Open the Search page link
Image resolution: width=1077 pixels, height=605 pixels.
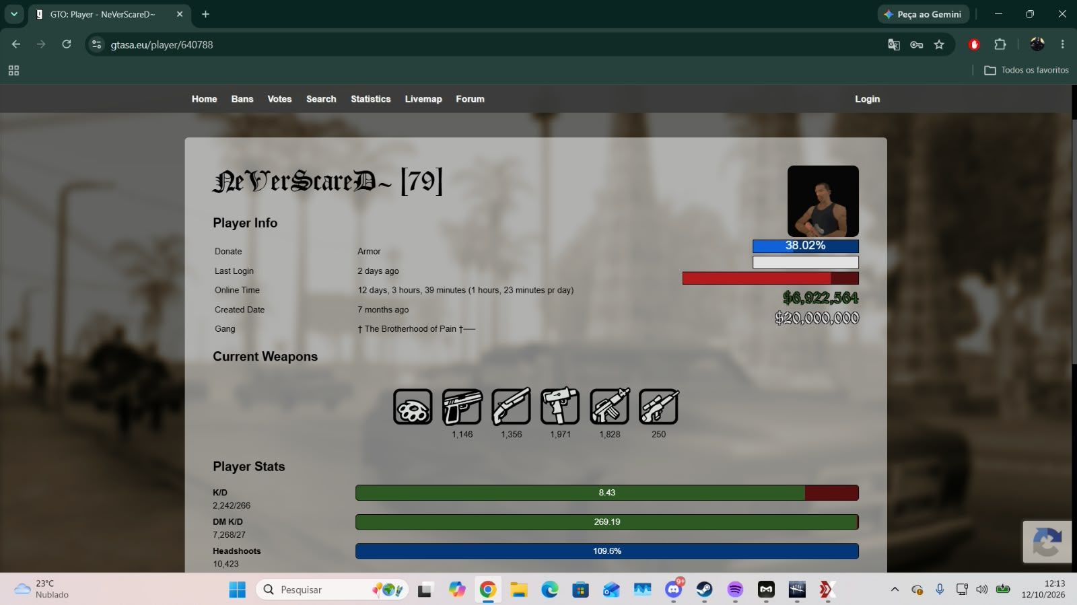[321, 99]
